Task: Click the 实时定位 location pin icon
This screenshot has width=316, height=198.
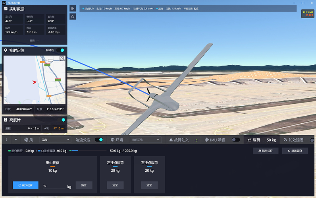Action: [x=6, y=50]
